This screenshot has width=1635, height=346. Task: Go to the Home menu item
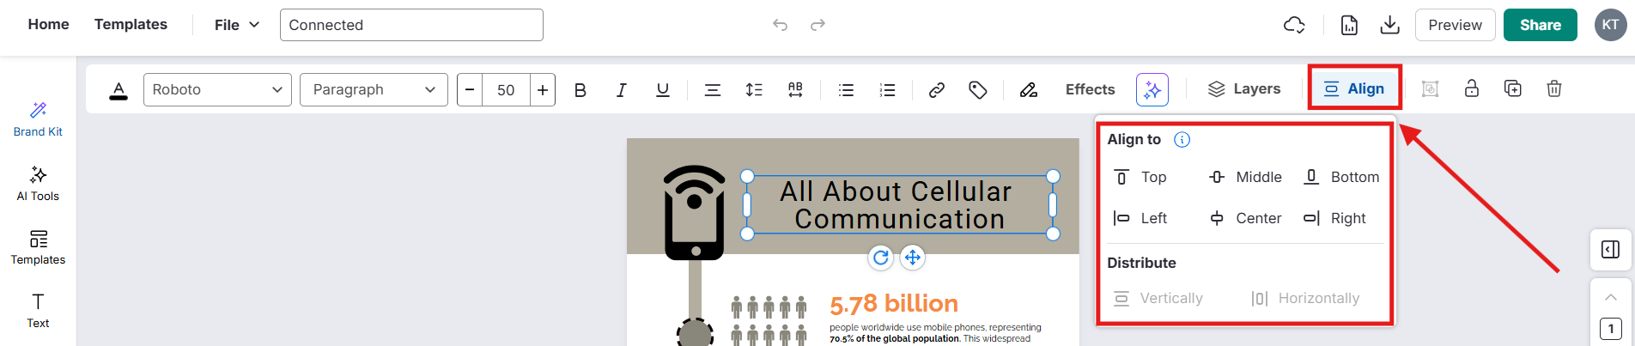48,25
